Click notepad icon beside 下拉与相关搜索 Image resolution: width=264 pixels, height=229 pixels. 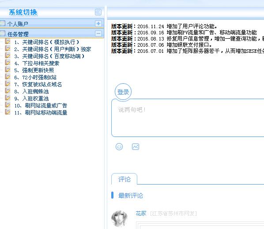click(8, 63)
